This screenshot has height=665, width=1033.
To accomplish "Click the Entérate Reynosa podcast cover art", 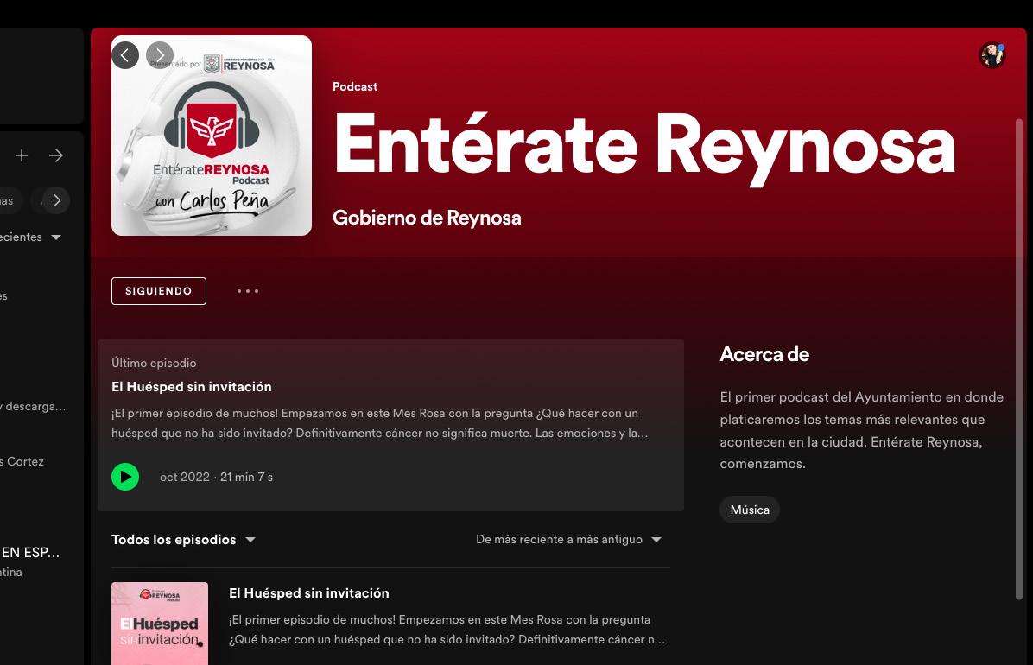I will coord(212,136).
